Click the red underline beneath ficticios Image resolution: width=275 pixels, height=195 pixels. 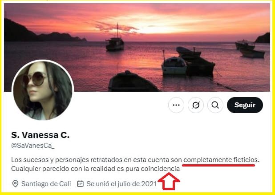click(218, 165)
